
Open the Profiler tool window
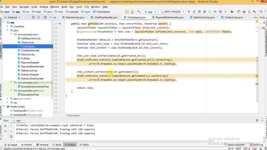pos(27,145)
